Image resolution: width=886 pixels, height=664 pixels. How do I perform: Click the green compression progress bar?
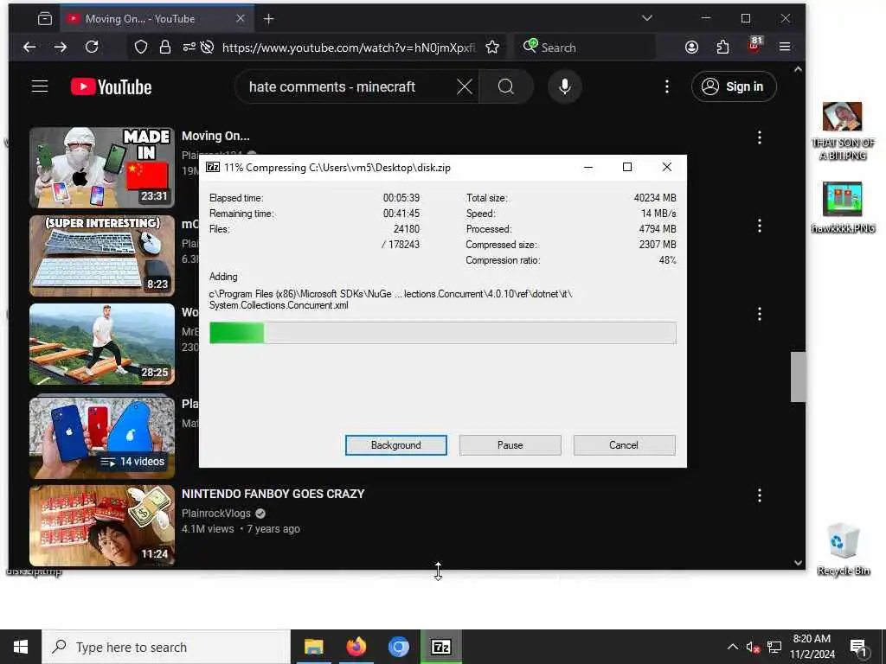pyautogui.click(x=442, y=333)
